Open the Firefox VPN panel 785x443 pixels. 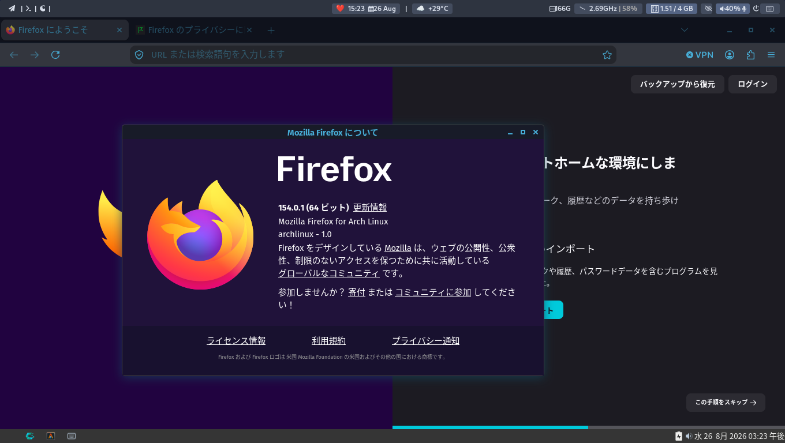pyautogui.click(x=700, y=55)
